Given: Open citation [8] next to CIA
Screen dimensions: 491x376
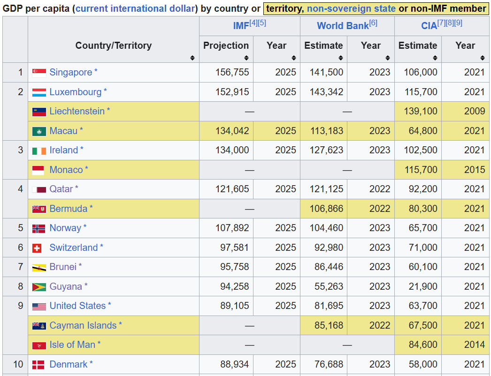Looking at the screenshot, I should pos(450,23).
